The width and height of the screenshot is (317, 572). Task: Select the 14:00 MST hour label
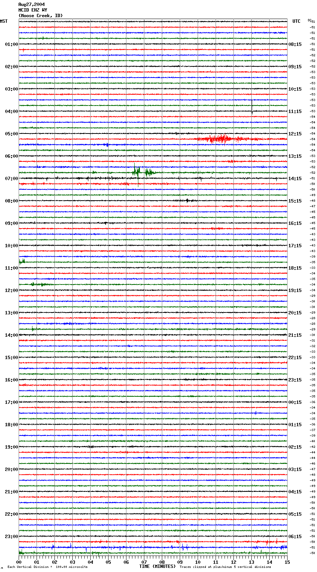coord(12,335)
